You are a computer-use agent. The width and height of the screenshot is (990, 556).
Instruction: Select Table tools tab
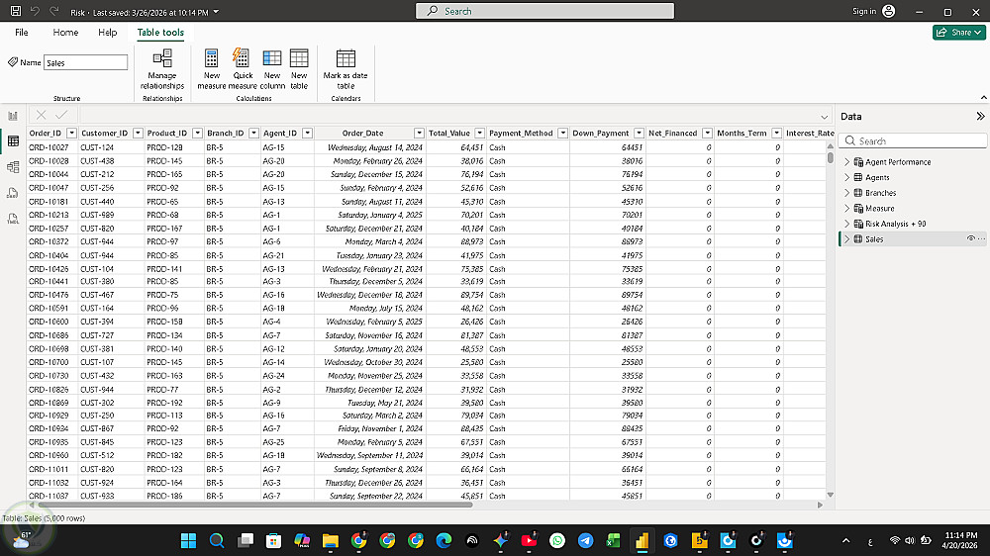point(160,33)
